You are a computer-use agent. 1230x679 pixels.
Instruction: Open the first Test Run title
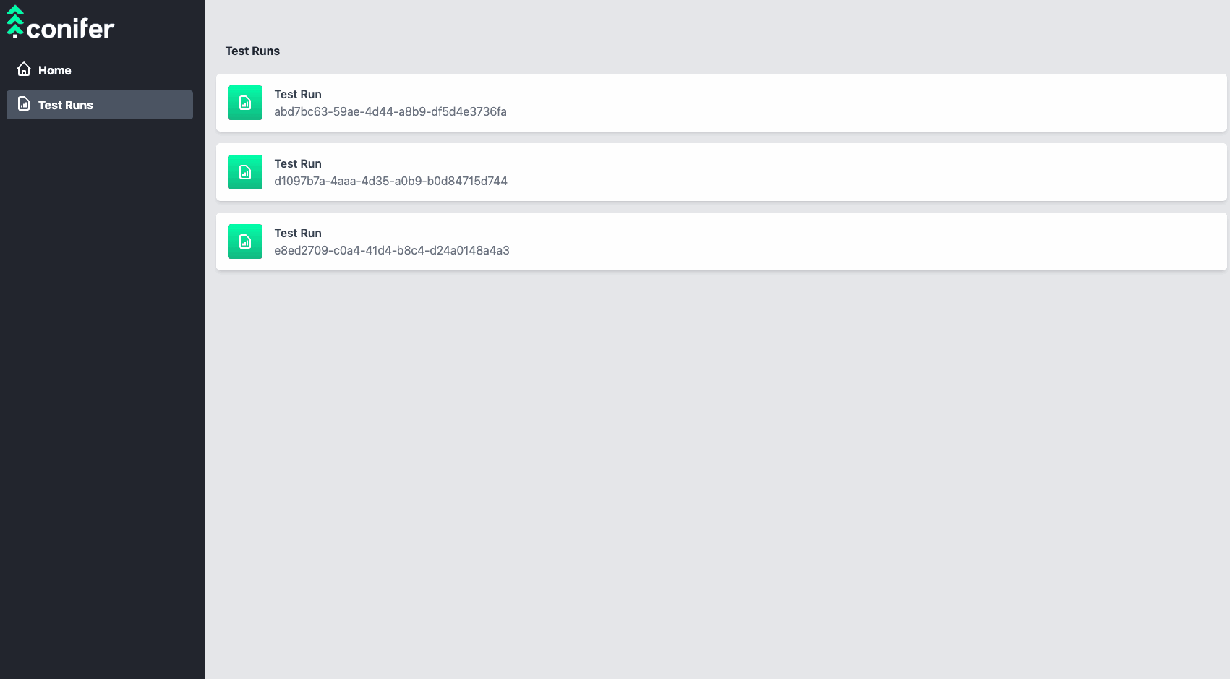(x=298, y=94)
